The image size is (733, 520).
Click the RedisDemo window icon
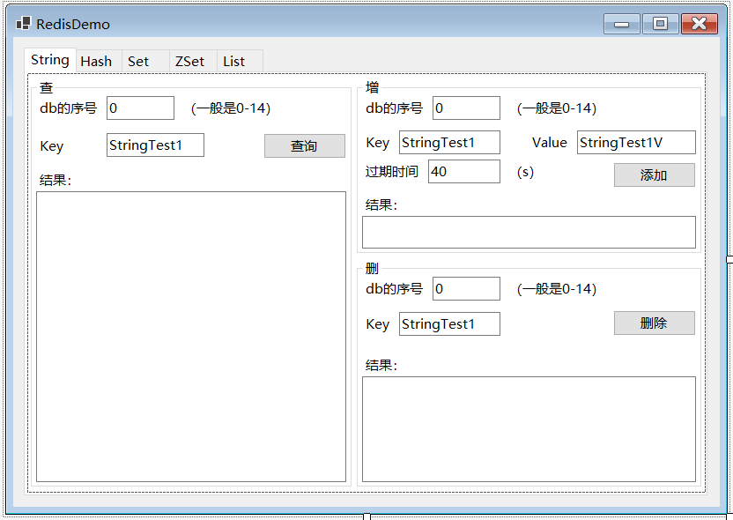point(24,24)
